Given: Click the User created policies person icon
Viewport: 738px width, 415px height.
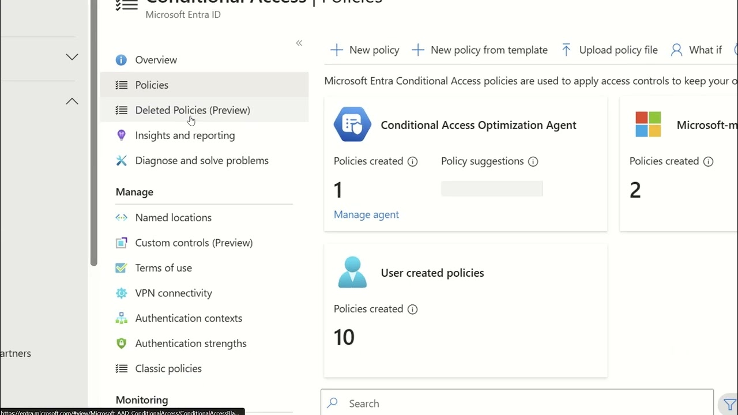Looking at the screenshot, I should pyautogui.click(x=352, y=272).
